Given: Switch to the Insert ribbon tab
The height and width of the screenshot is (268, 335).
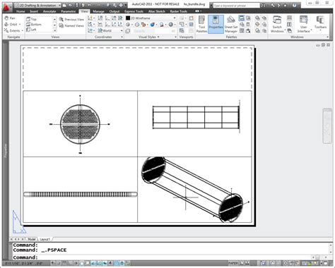Looking at the screenshot, I should (34, 11).
